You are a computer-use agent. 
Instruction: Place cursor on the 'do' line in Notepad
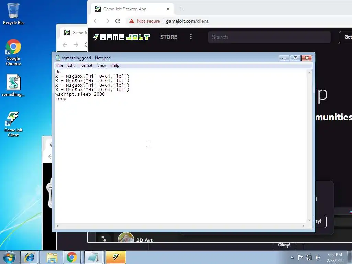(58, 72)
